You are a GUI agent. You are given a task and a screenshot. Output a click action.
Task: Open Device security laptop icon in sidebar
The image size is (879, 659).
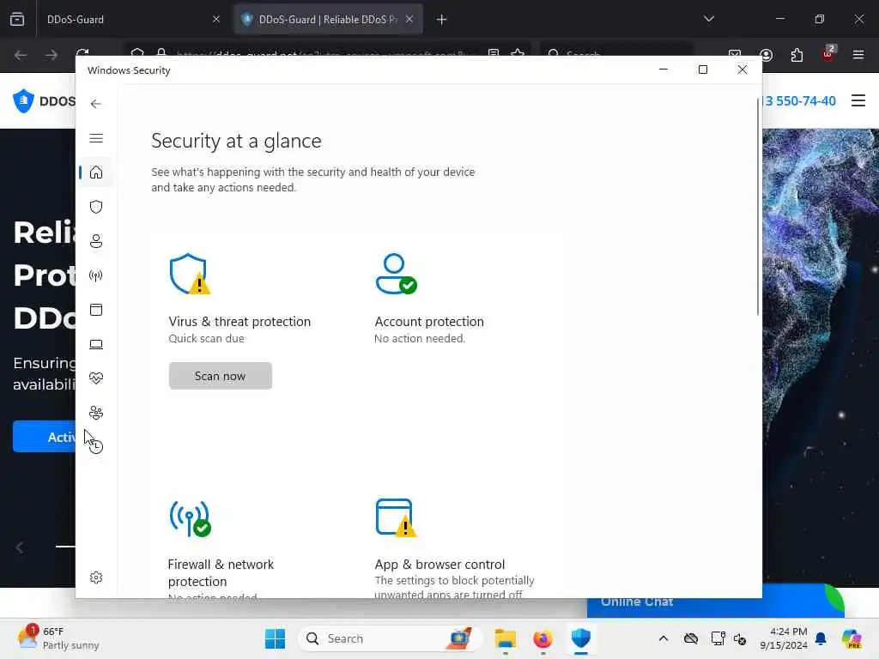point(96,344)
